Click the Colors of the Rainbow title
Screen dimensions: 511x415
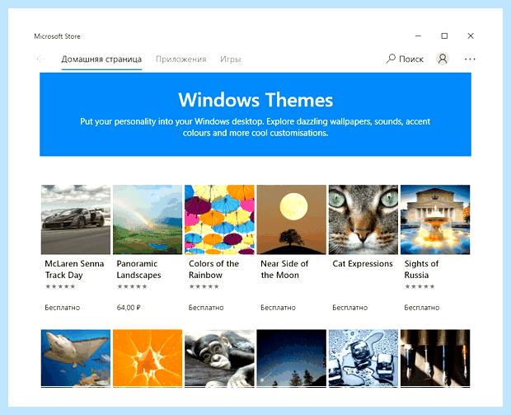click(x=213, y=269)
